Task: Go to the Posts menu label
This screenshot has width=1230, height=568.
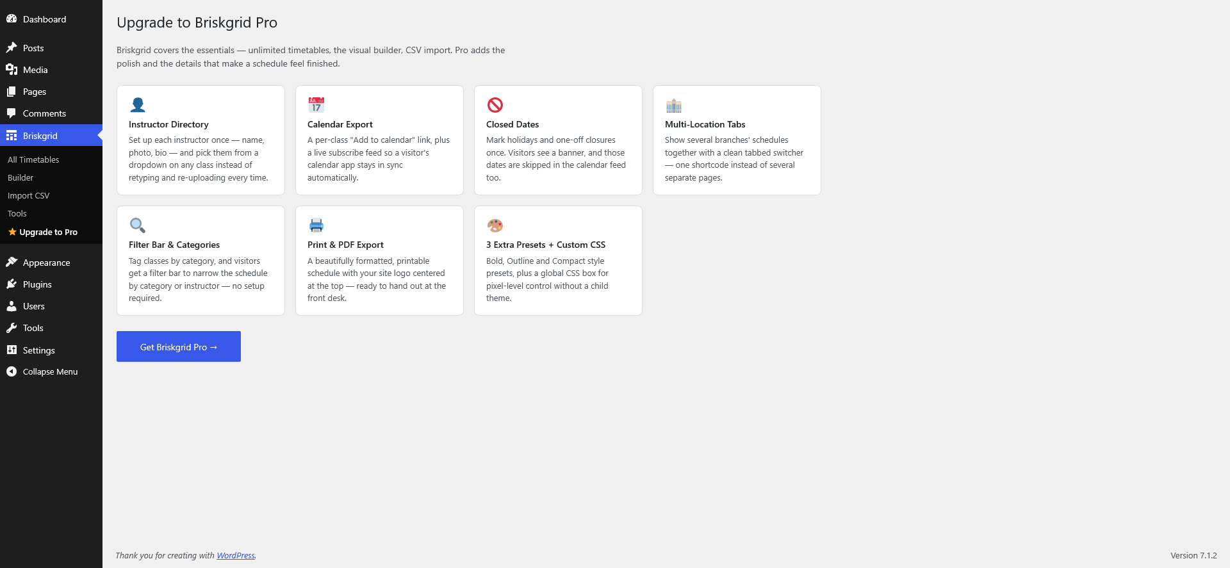Action: pos(33,48)
